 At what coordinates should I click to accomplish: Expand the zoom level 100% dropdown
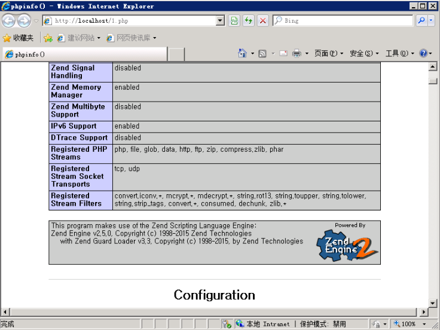(423, 324)
